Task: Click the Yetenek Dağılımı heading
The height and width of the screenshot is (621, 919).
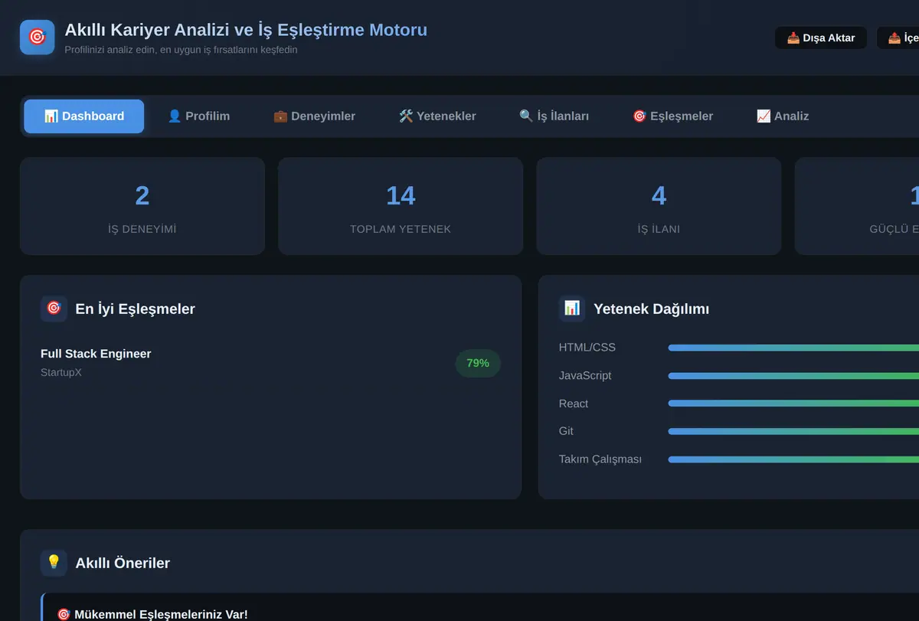Action: [x=651, y=309]
